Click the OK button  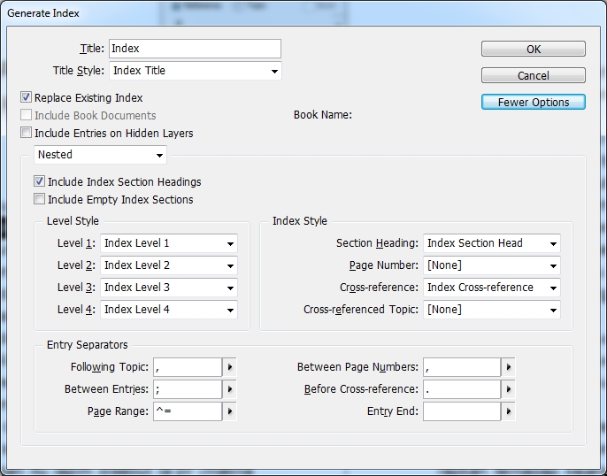click(x=533, y=49)
